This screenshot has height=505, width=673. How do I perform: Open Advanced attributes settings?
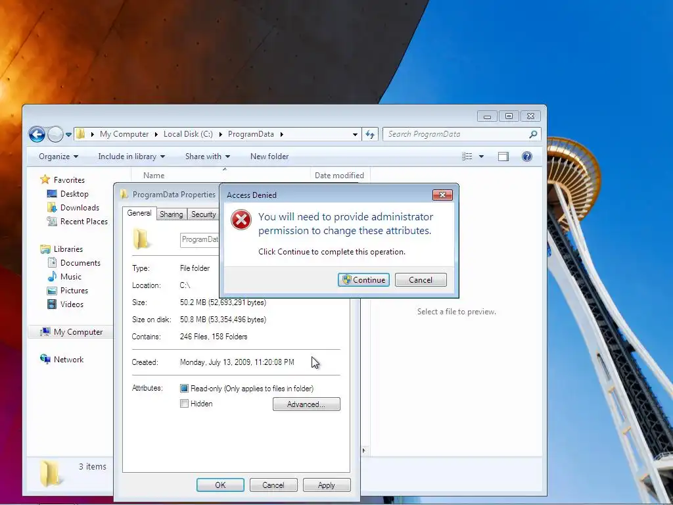pyautogui.click(x=306, y=404)
